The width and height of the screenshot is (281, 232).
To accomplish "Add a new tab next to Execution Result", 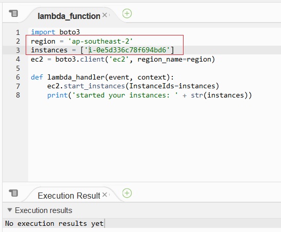I will point(127,193).
